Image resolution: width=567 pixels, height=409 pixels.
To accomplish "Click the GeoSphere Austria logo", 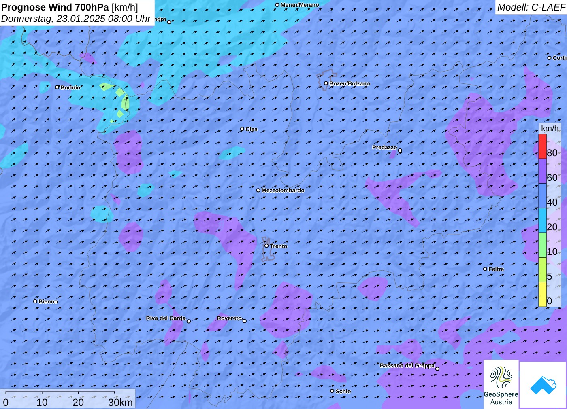I will 501,384.
